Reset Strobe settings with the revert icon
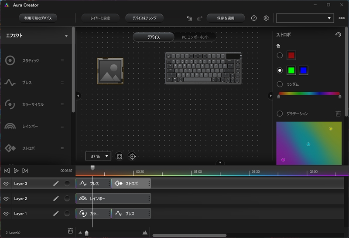This screenshot has width=349, height=238. (x=338, y=35)
